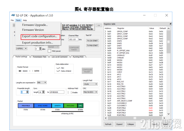Start TX PN9 test
This screenshot has height=131, width=184.
[92, 46]
